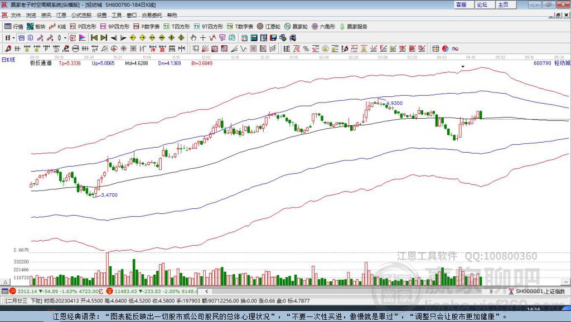Image resolution: width=571 pixels, height=322 pixels.
Task: Click the 11483.43 Shenzhen index reading
Action: (125, 291)
